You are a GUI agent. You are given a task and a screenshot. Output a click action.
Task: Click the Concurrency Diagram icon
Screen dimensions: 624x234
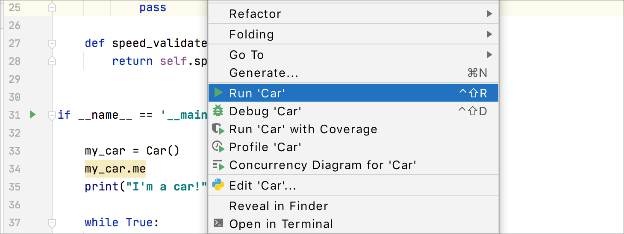[x=218, y=165]
